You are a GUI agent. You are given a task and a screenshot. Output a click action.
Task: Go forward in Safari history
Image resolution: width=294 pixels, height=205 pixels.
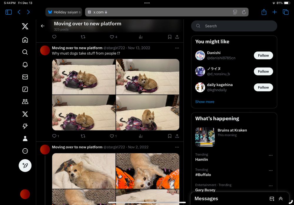point(28,12)
